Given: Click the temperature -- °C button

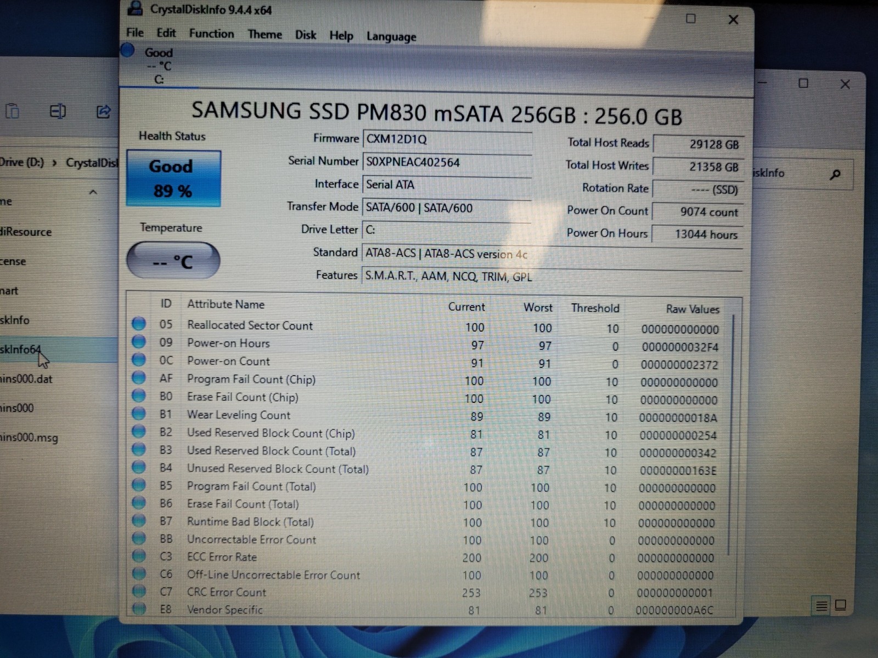Looking at the screenshot, I should click(173, 261).
